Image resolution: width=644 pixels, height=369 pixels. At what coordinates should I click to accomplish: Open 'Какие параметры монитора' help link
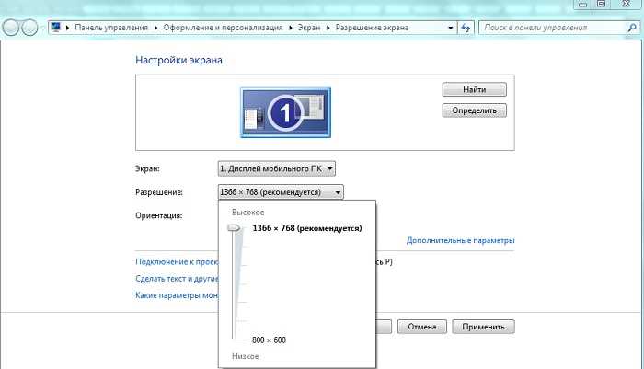[x=177, y=295]
